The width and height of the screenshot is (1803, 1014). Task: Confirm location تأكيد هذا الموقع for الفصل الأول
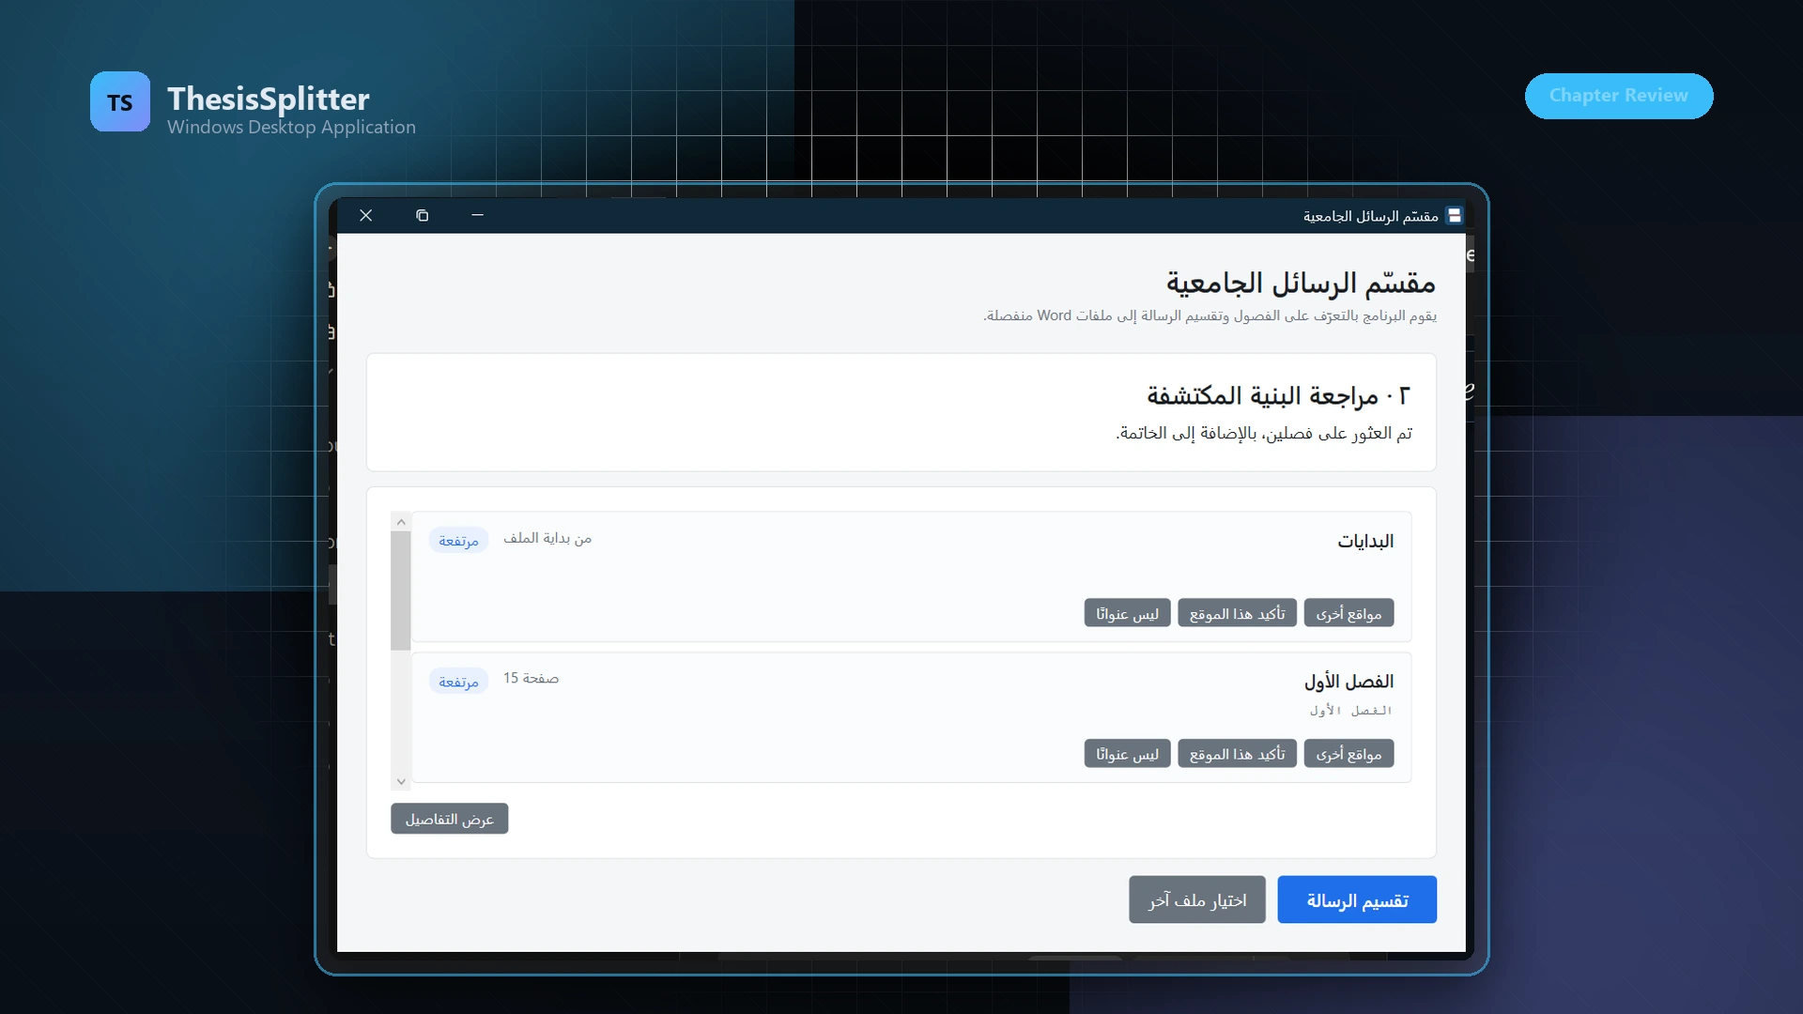click(x=1237, y=753)
